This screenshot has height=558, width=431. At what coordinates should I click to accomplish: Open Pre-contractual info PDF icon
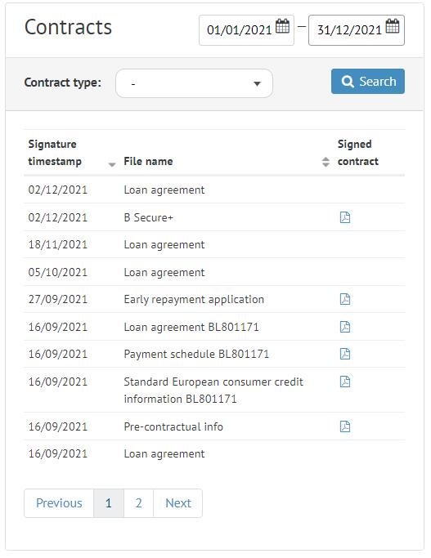(x=345, y=426)
